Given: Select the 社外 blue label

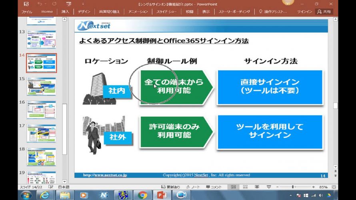Looking at the screenshot, I should [x=118, y=137].
